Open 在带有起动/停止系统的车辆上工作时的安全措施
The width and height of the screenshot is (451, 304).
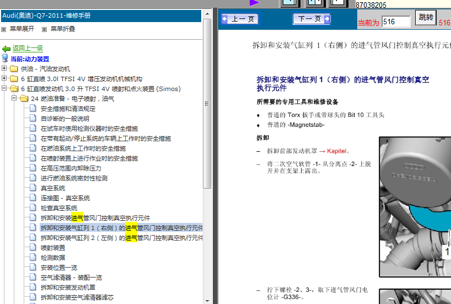coord(106,138)
